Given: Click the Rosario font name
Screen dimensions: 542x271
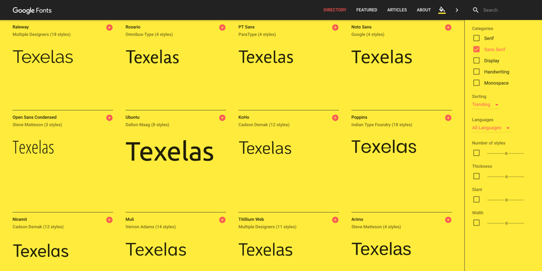Looking at the screenshot, I should coord(133,27).
